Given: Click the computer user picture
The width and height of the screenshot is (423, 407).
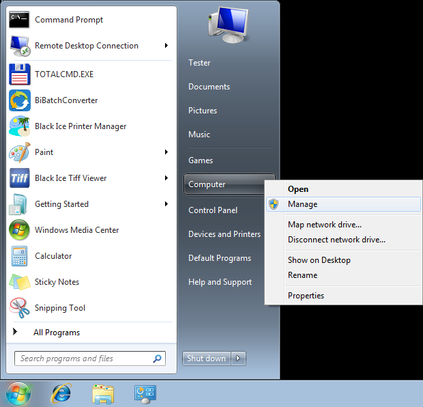Looking at the screenshot, I should 229,25.
